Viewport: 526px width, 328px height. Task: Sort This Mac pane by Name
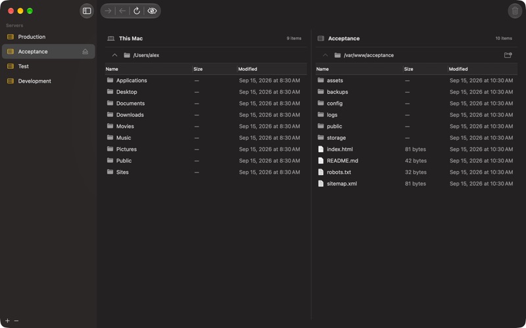coord(149,69)
